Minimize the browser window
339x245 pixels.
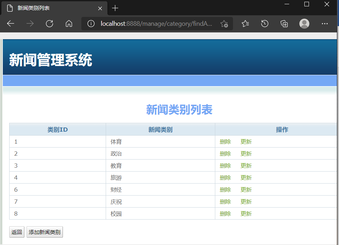coord(287,4)
